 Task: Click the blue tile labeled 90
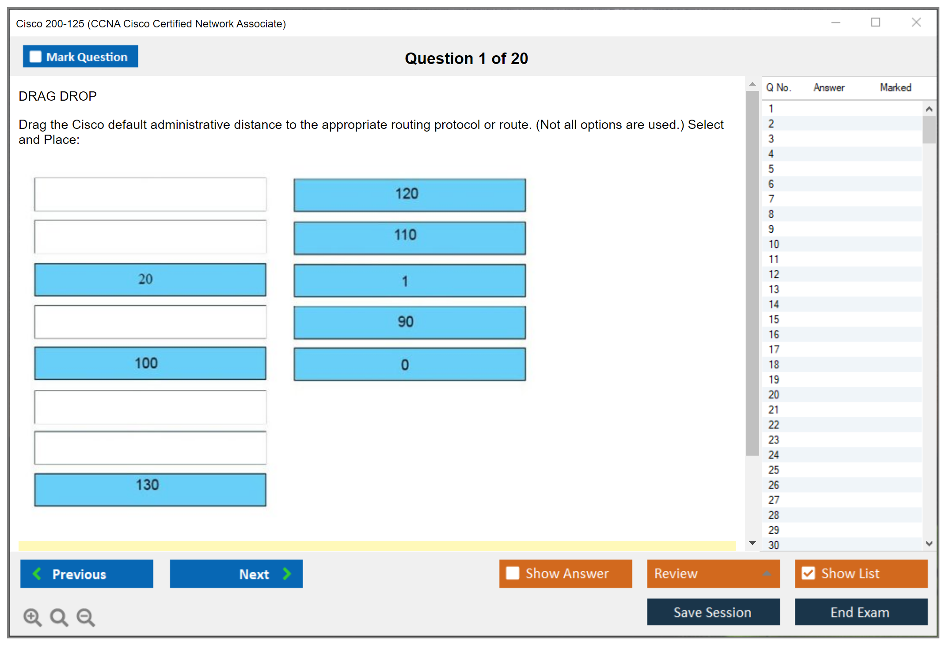pyautogui.click(x=410, y=322)
